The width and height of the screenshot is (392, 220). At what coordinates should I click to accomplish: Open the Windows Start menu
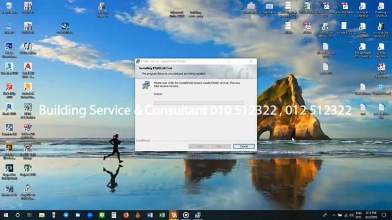6,215
